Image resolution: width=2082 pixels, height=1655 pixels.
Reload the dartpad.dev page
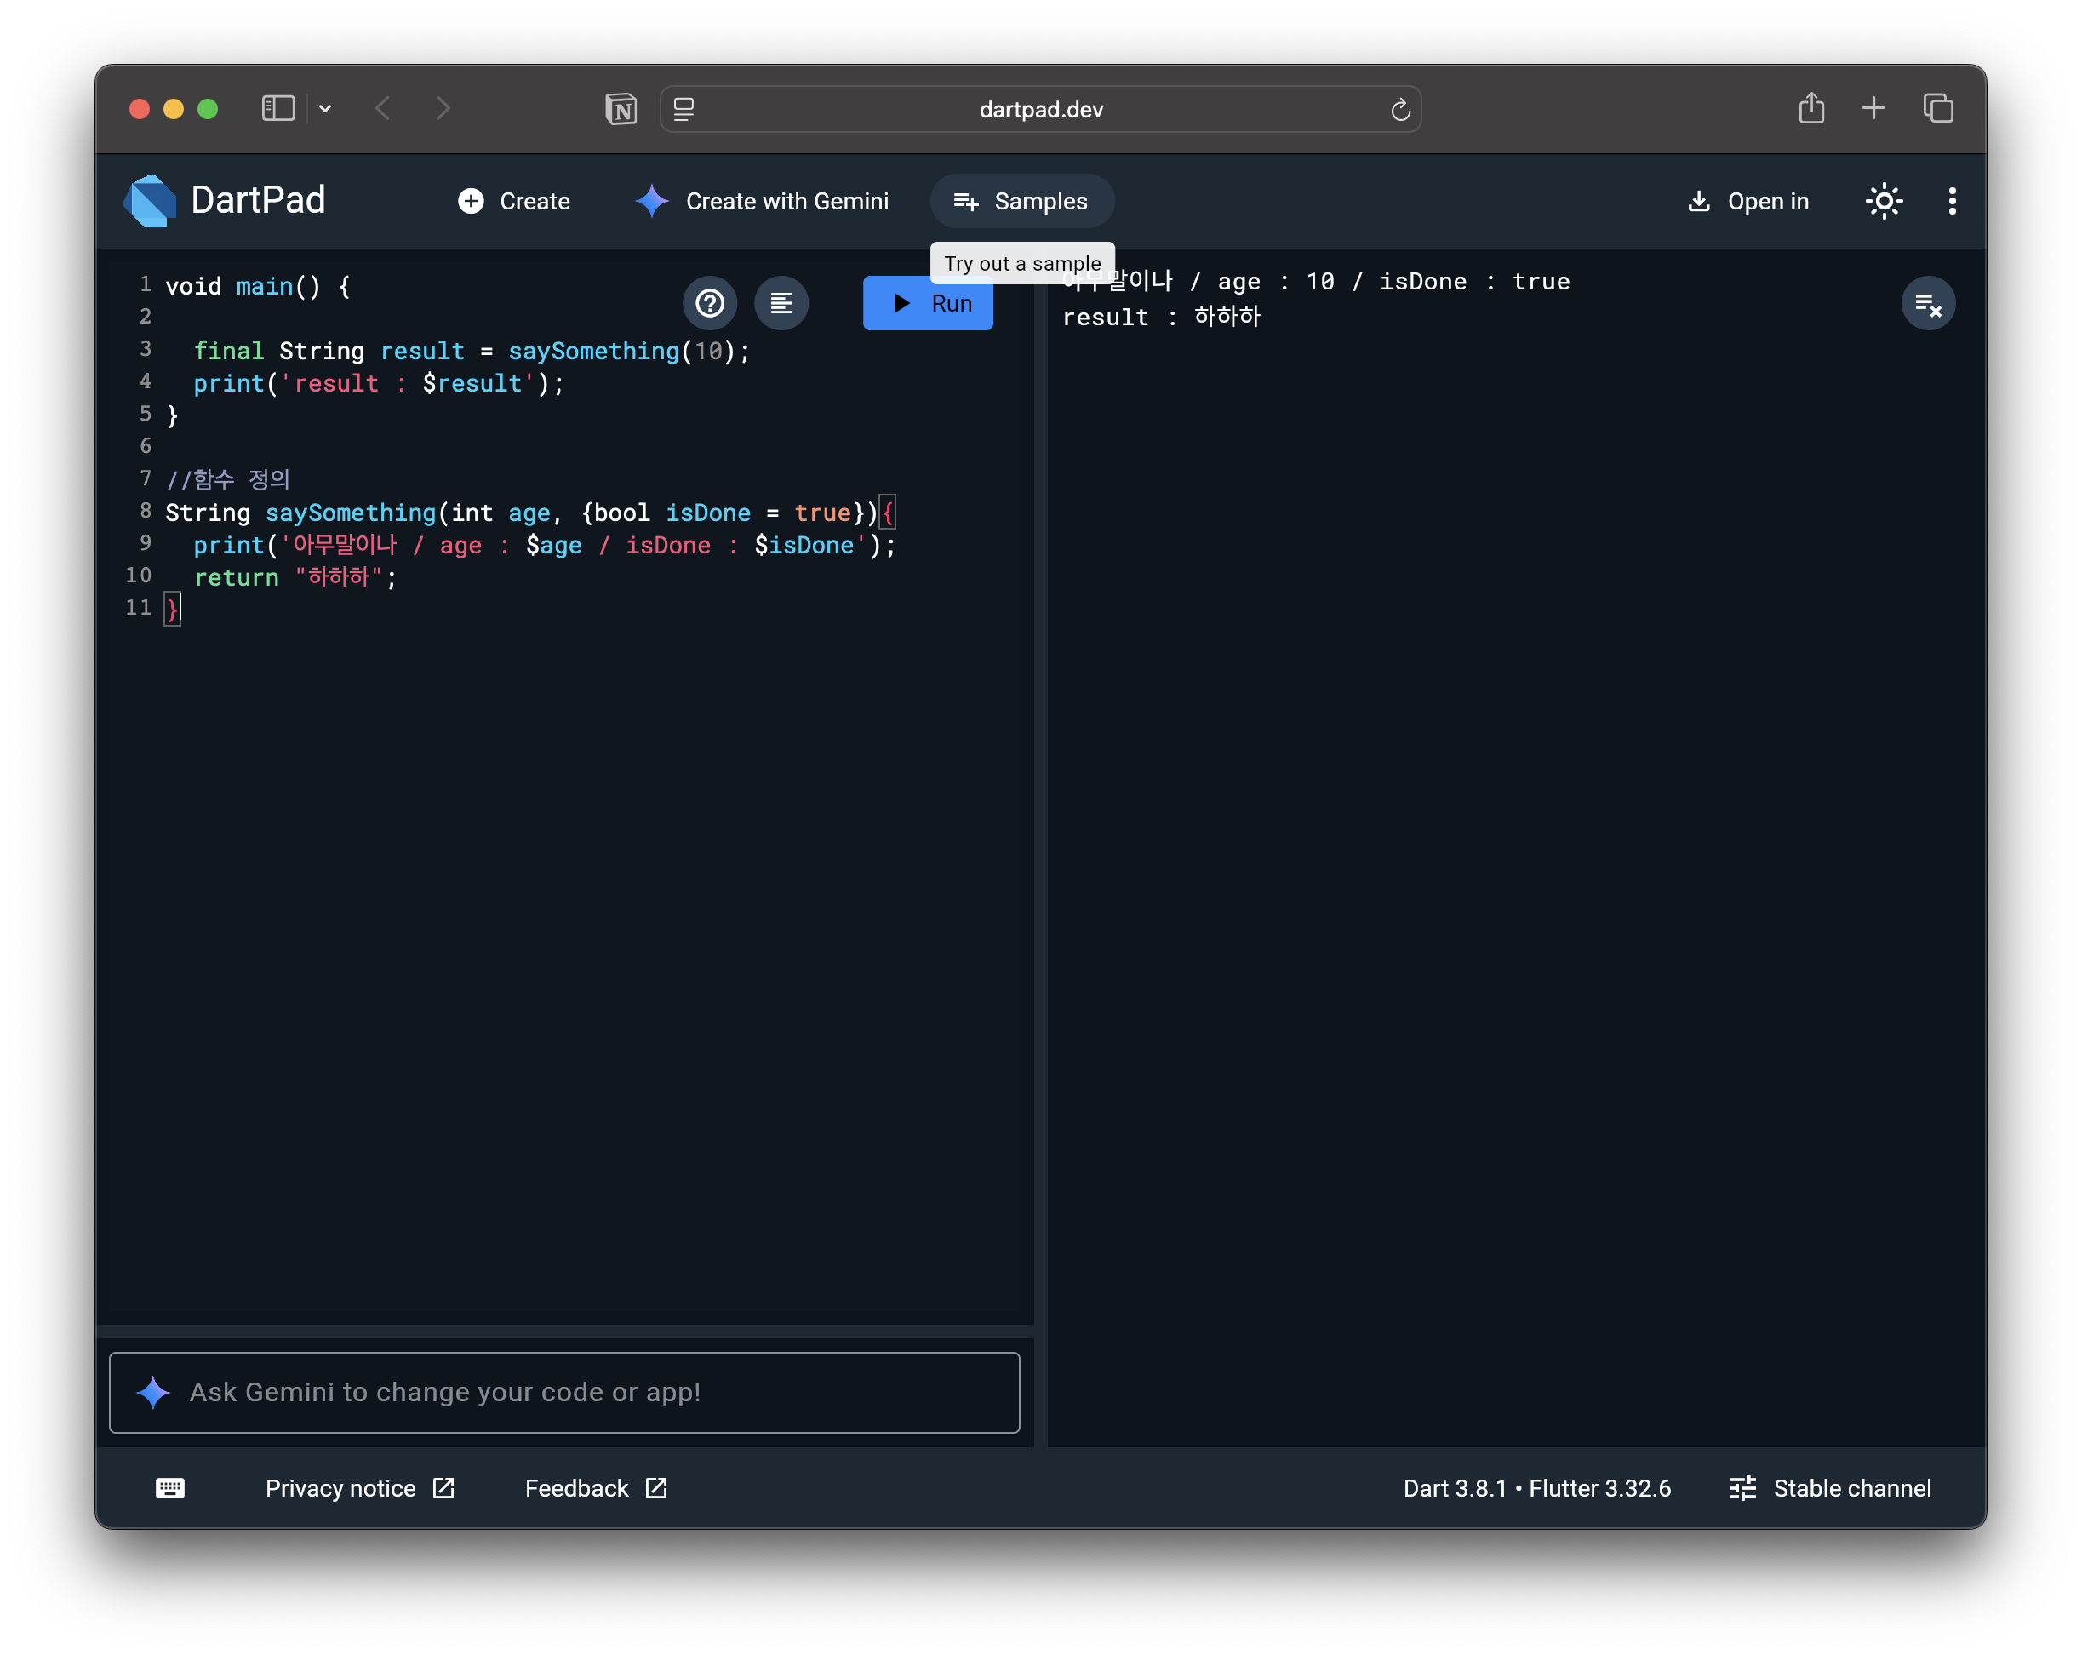(x=1400, y=110)
